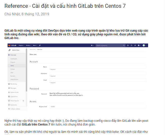Image resolution: width=165 pixels, height=135 pixels.
Task: Open Gitaly Servers in the sidebar
Action: [14, 80]
